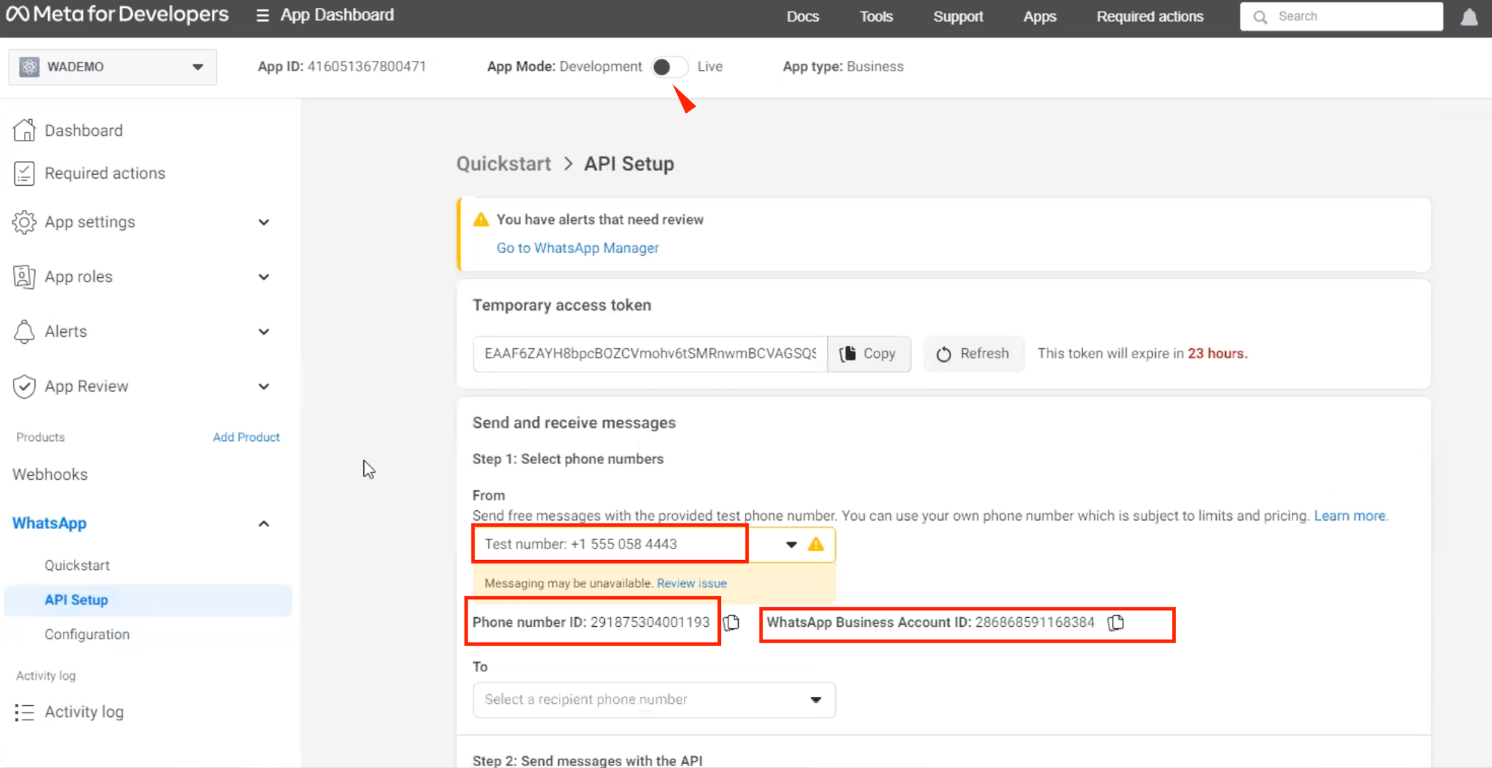Open the WADEMO app selector dropdown

click(x=112, y=67)
